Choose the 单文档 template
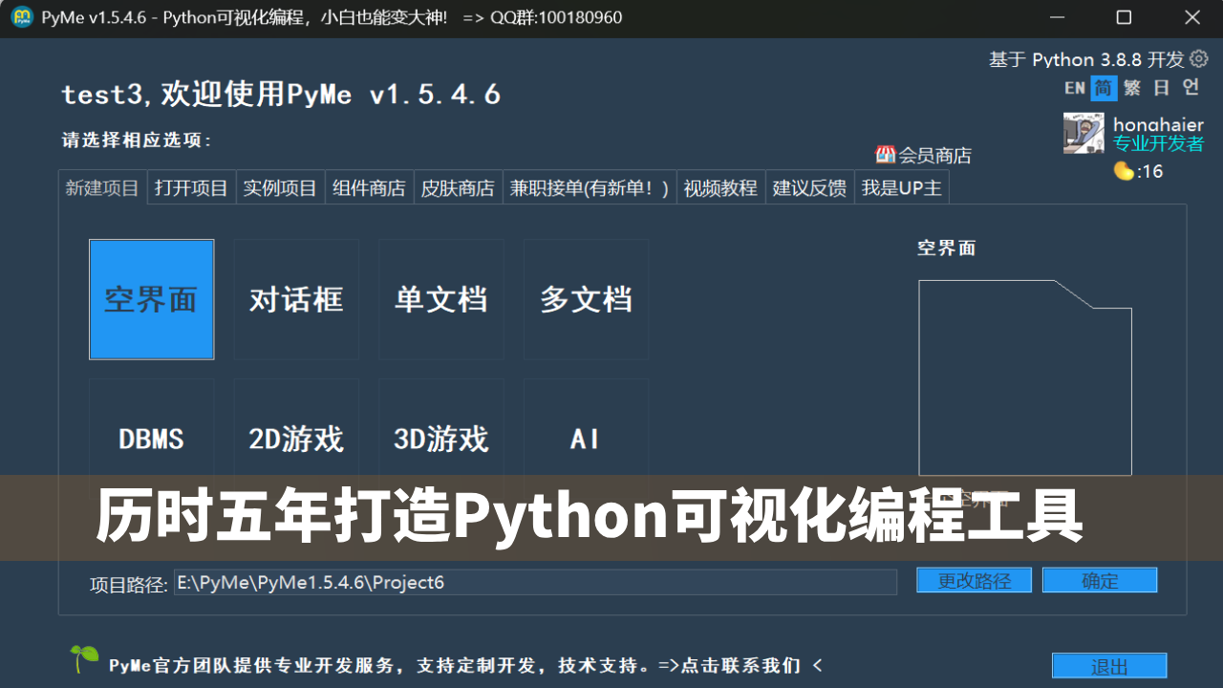This screenshot has height=688, width=1223. (440, 299)
